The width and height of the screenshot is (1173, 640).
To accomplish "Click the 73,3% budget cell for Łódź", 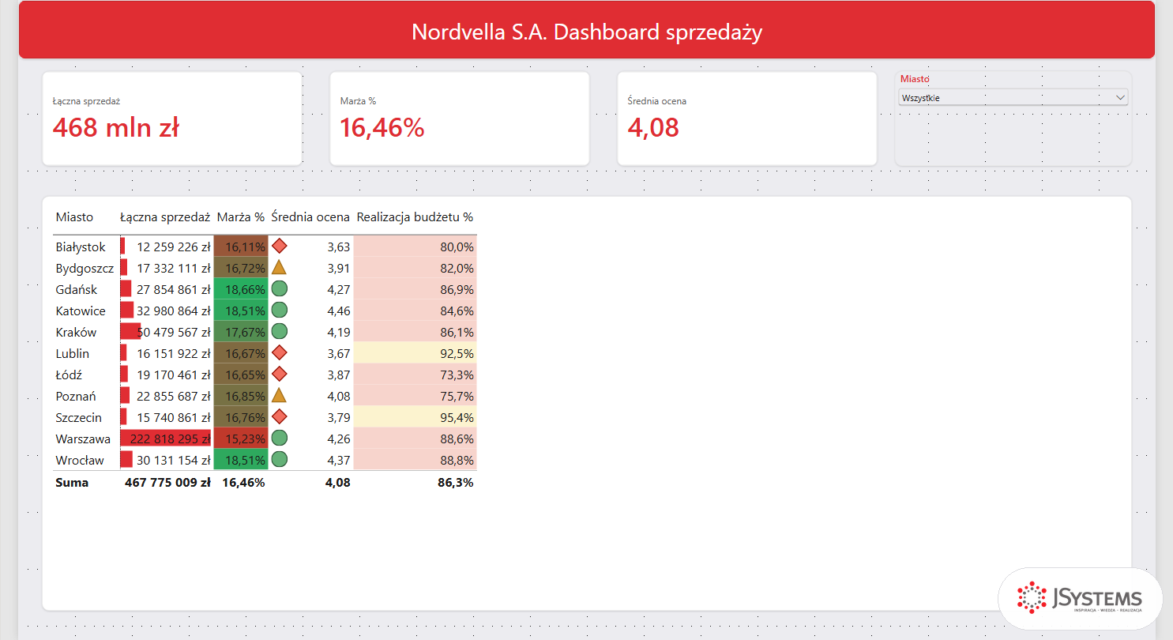I will [x=415, y=375].
